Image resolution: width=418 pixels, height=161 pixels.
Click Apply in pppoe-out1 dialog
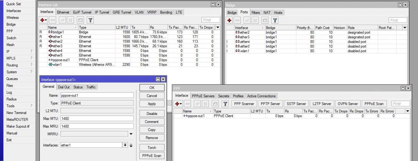152,104
